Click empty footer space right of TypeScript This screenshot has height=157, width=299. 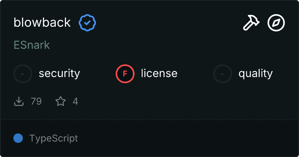[x=189, y=138]
